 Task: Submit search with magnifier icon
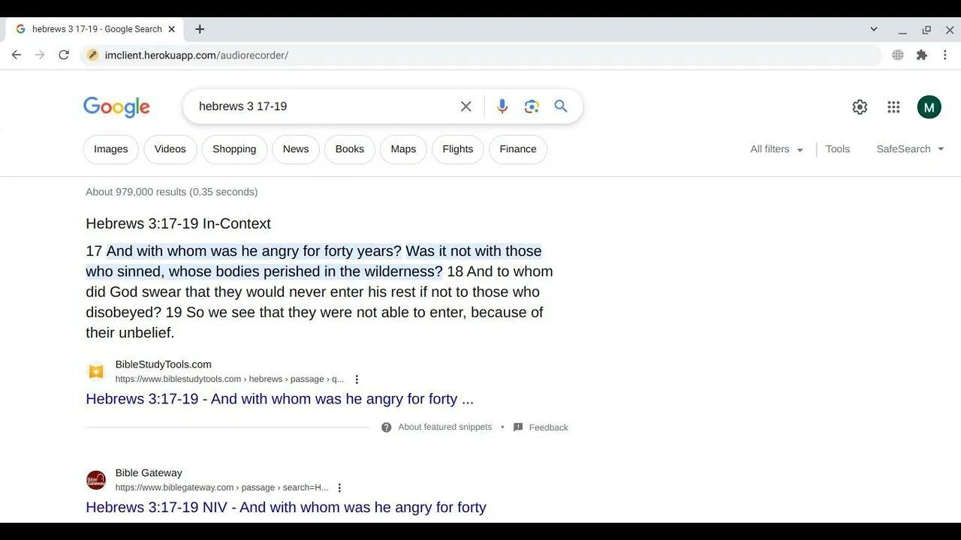click(x=561, y=106)
